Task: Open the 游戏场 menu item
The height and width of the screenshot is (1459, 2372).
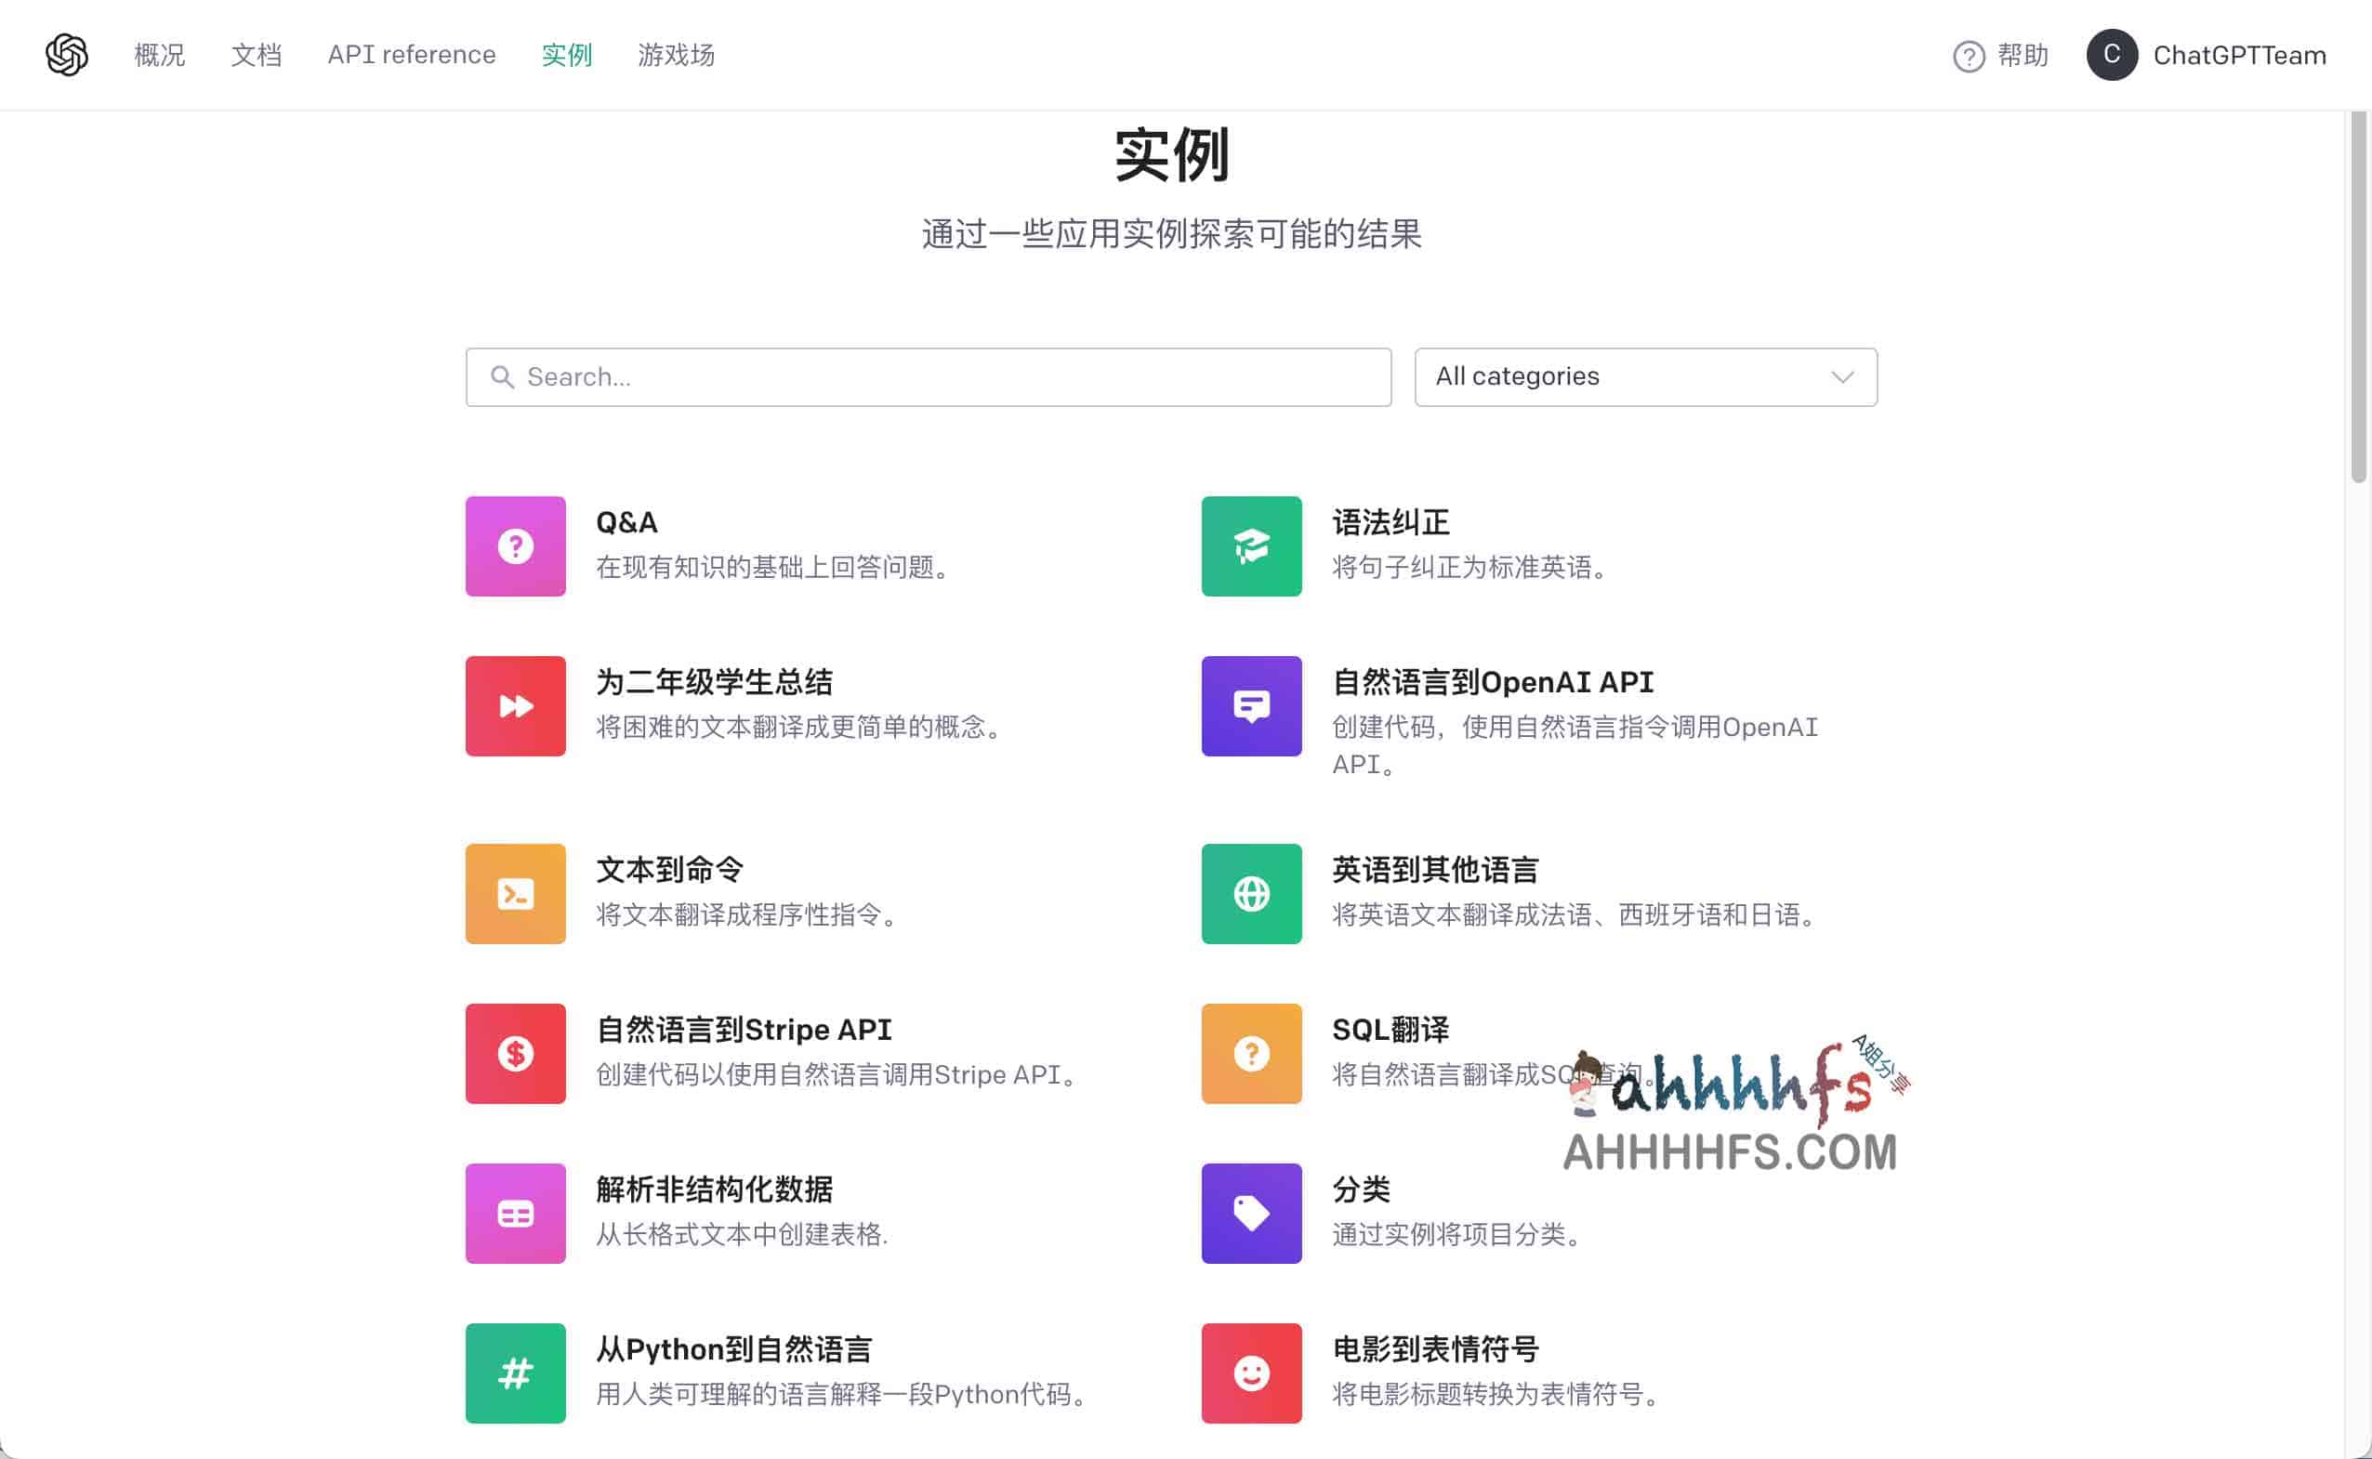Action: pyautogui.click(x=676, y=55)
